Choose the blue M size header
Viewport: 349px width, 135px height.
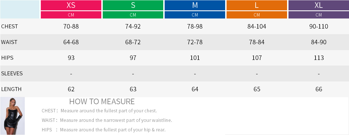tap(195, 5)
